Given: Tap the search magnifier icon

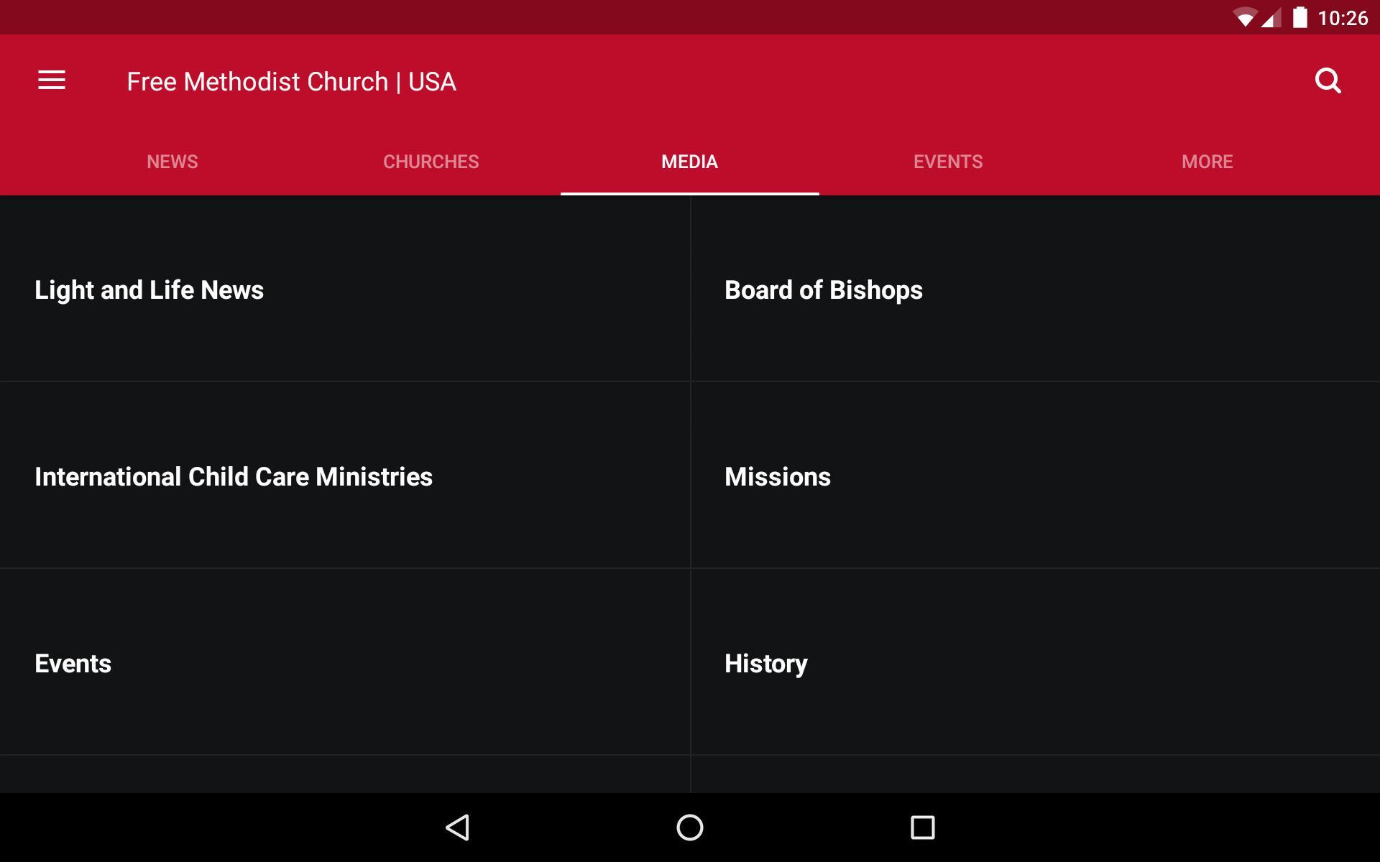Looking at the screenshot, I should click(x=1328, y=80).
